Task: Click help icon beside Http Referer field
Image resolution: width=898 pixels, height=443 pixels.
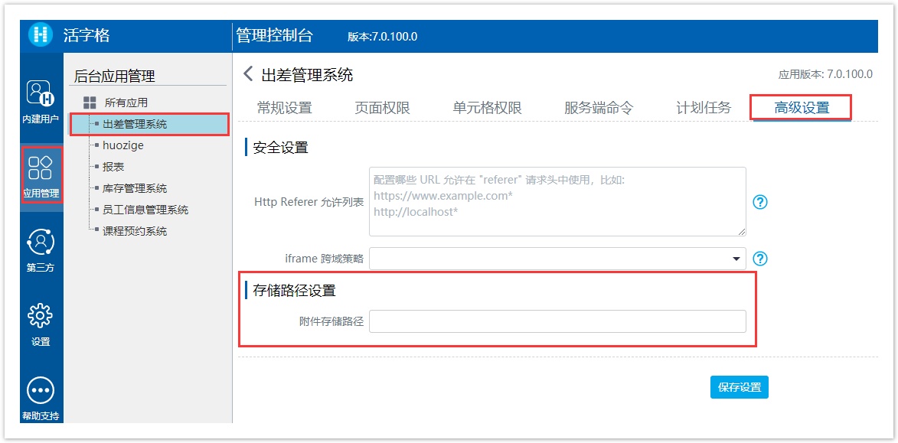Action: [x=759, y=202]
